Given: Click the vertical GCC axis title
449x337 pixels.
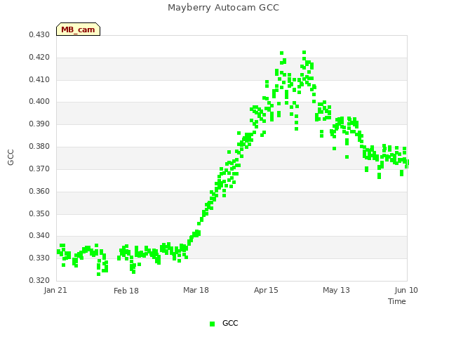Looking at the screenshot, I should point(11,157).
